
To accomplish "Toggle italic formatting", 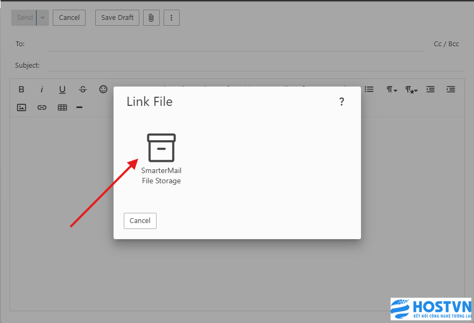I will (41, 90).
